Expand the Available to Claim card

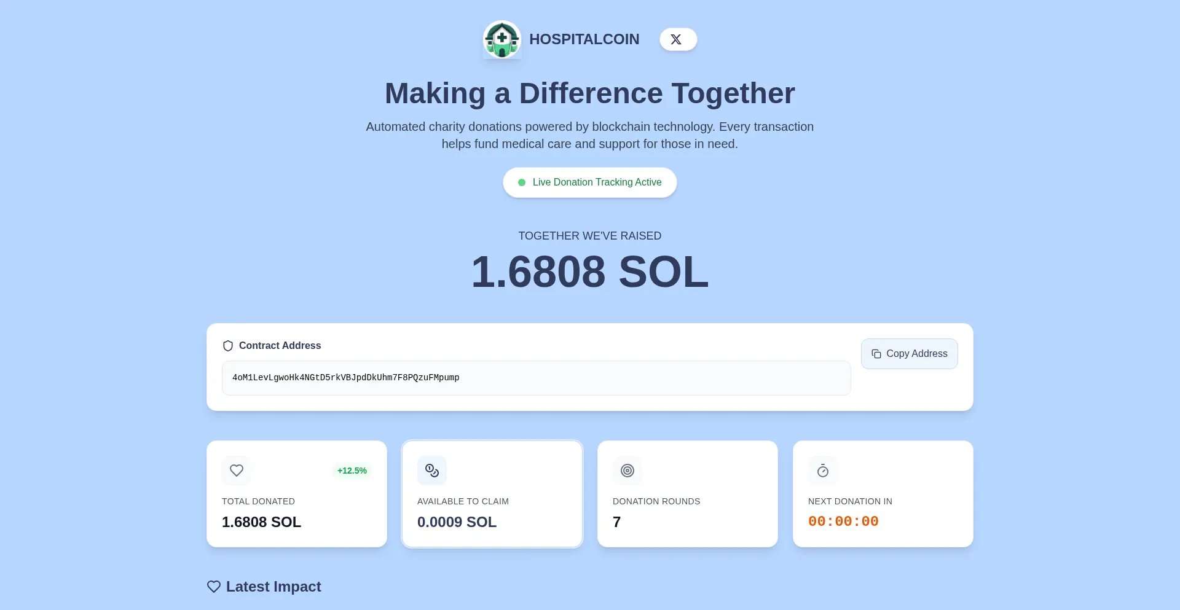(x=492, y=493)
